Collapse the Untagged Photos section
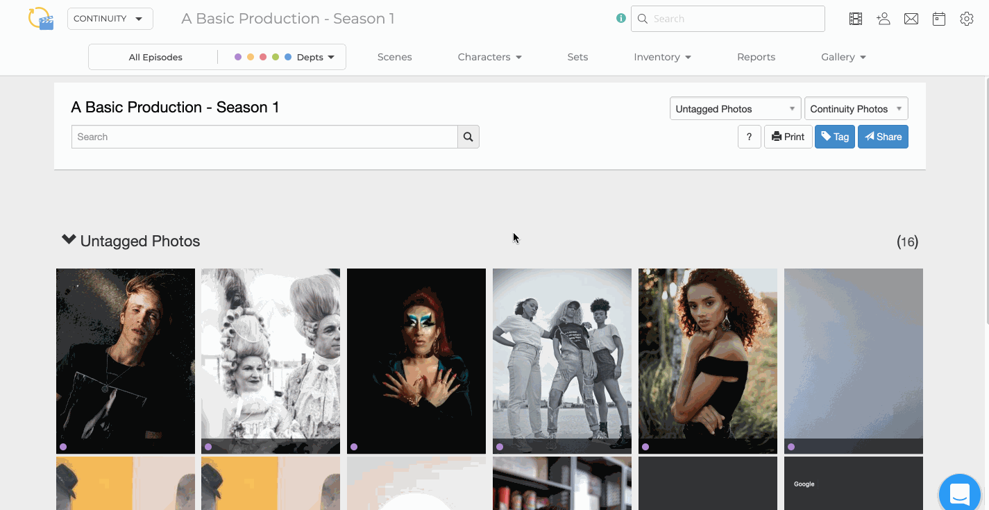 coord(69,240)
